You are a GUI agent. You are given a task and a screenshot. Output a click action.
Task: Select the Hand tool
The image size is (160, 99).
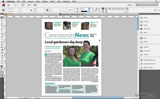click(2, 61)
